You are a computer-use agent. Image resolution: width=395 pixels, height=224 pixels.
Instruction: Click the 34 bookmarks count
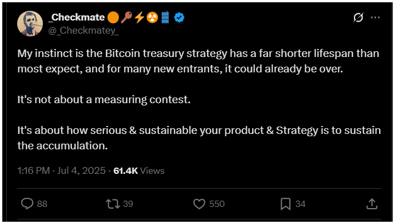(300, 204)
